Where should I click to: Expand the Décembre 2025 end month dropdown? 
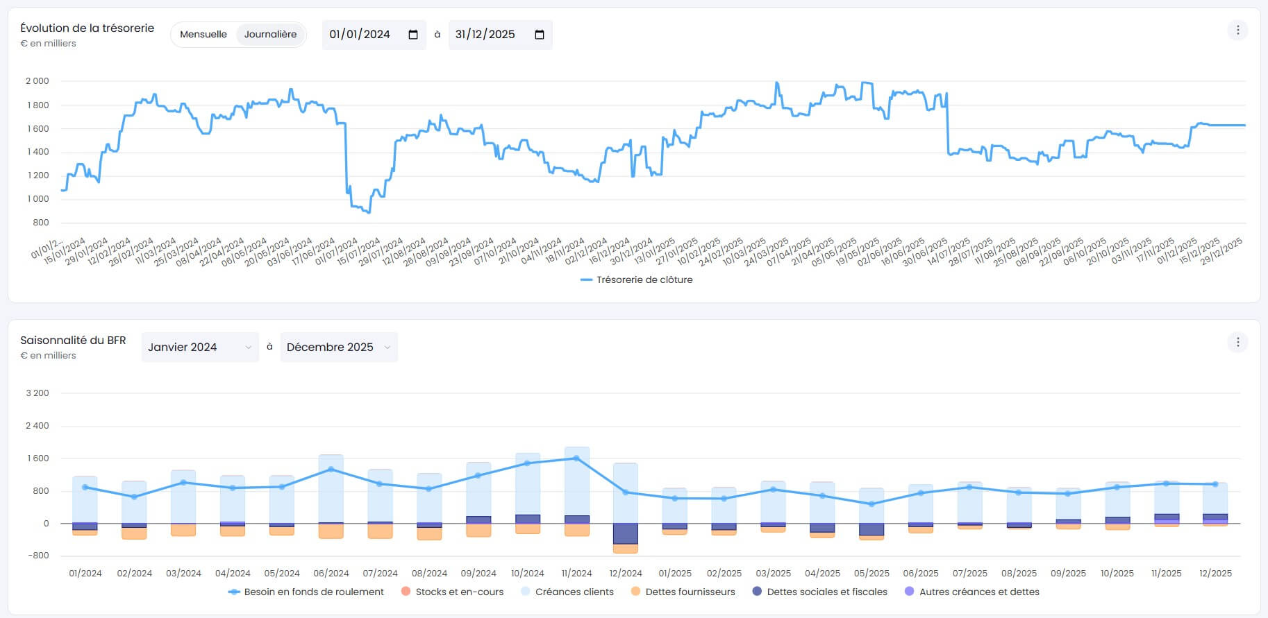coord(339,347)
